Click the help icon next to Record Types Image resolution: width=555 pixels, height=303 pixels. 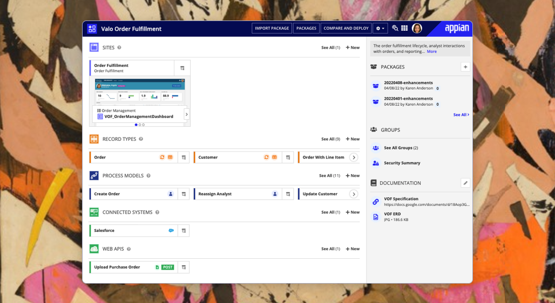click(x=141, y=139)
